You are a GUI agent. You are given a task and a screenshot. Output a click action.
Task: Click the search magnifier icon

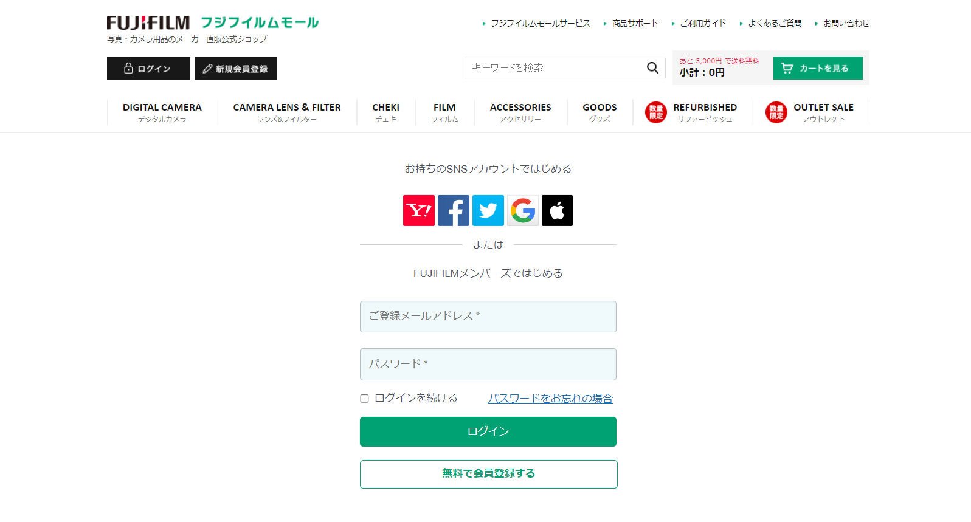tap(652, 68)
